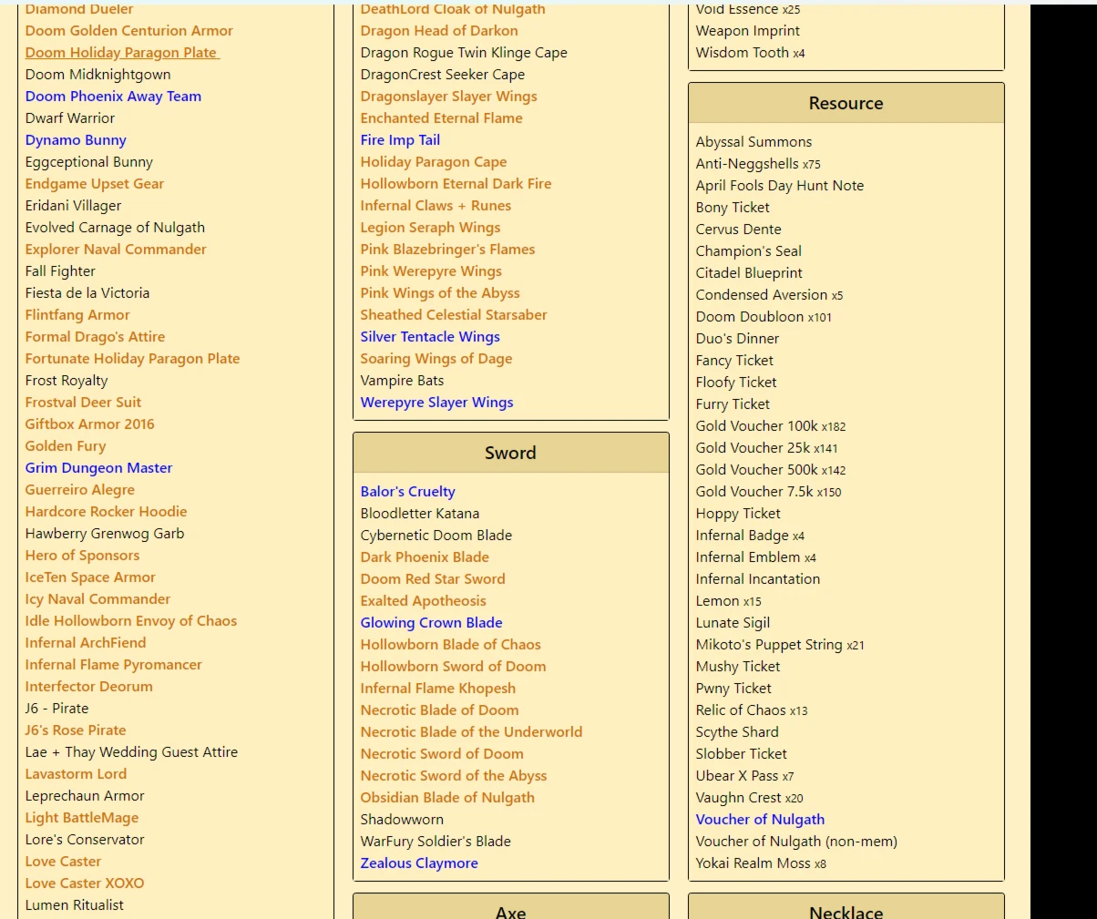Open Legion Seraph Wings link
The width and height of the screenshot is (1097, 919).
(x=430, y=228)
